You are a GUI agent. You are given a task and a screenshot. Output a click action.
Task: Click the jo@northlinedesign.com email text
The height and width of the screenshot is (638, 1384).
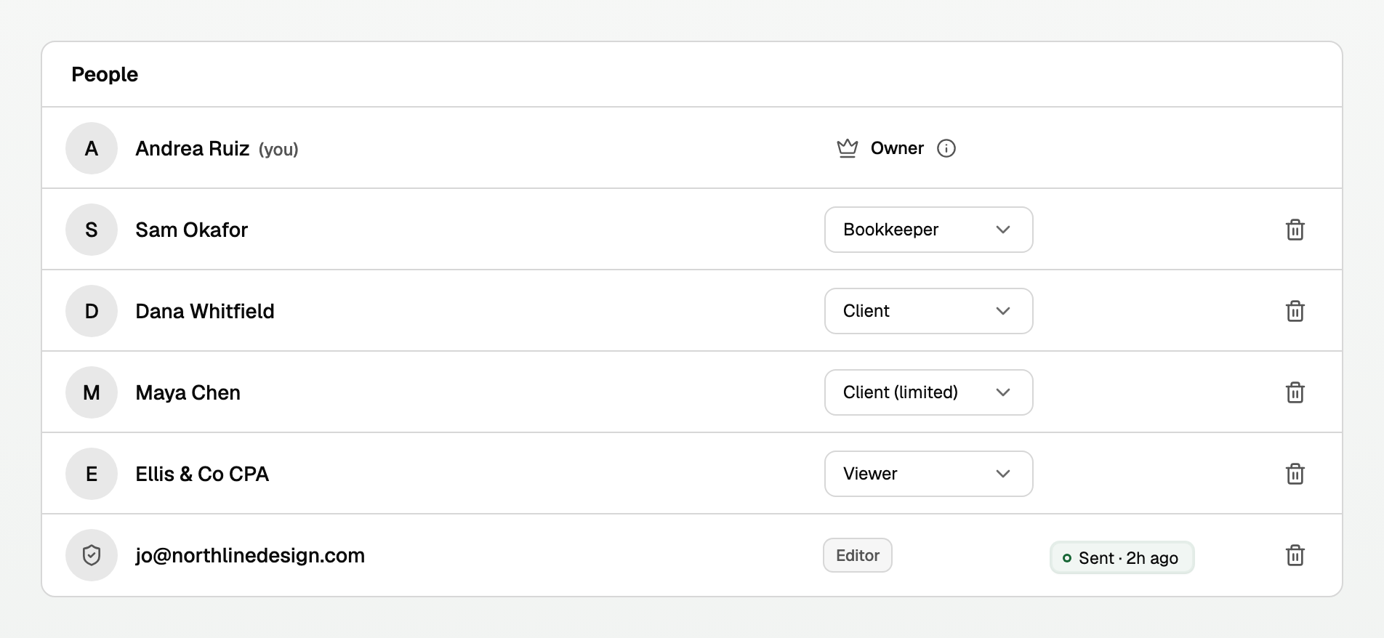pos(250,556)
